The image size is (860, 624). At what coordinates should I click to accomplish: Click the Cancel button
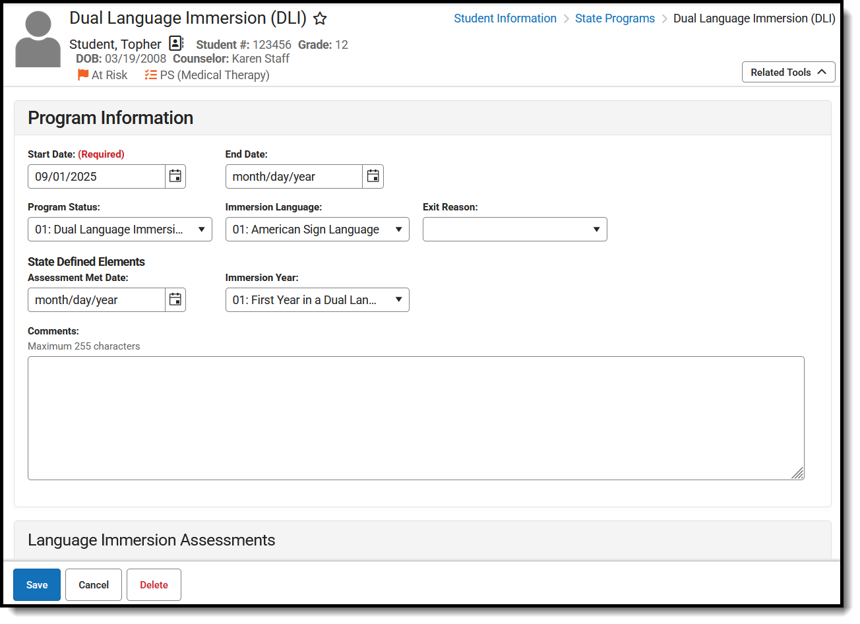[x=94, y=585]
